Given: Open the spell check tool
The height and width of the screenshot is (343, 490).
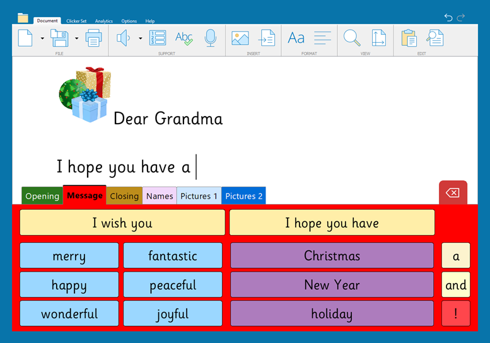Looking at the screenshot, I should [x=184, y=38].
